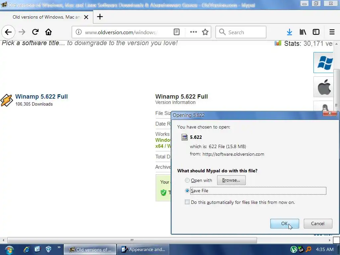Reload the current page
Image resolution: width=340 pixels, height=255 pixels.
(x=35, y=32)
